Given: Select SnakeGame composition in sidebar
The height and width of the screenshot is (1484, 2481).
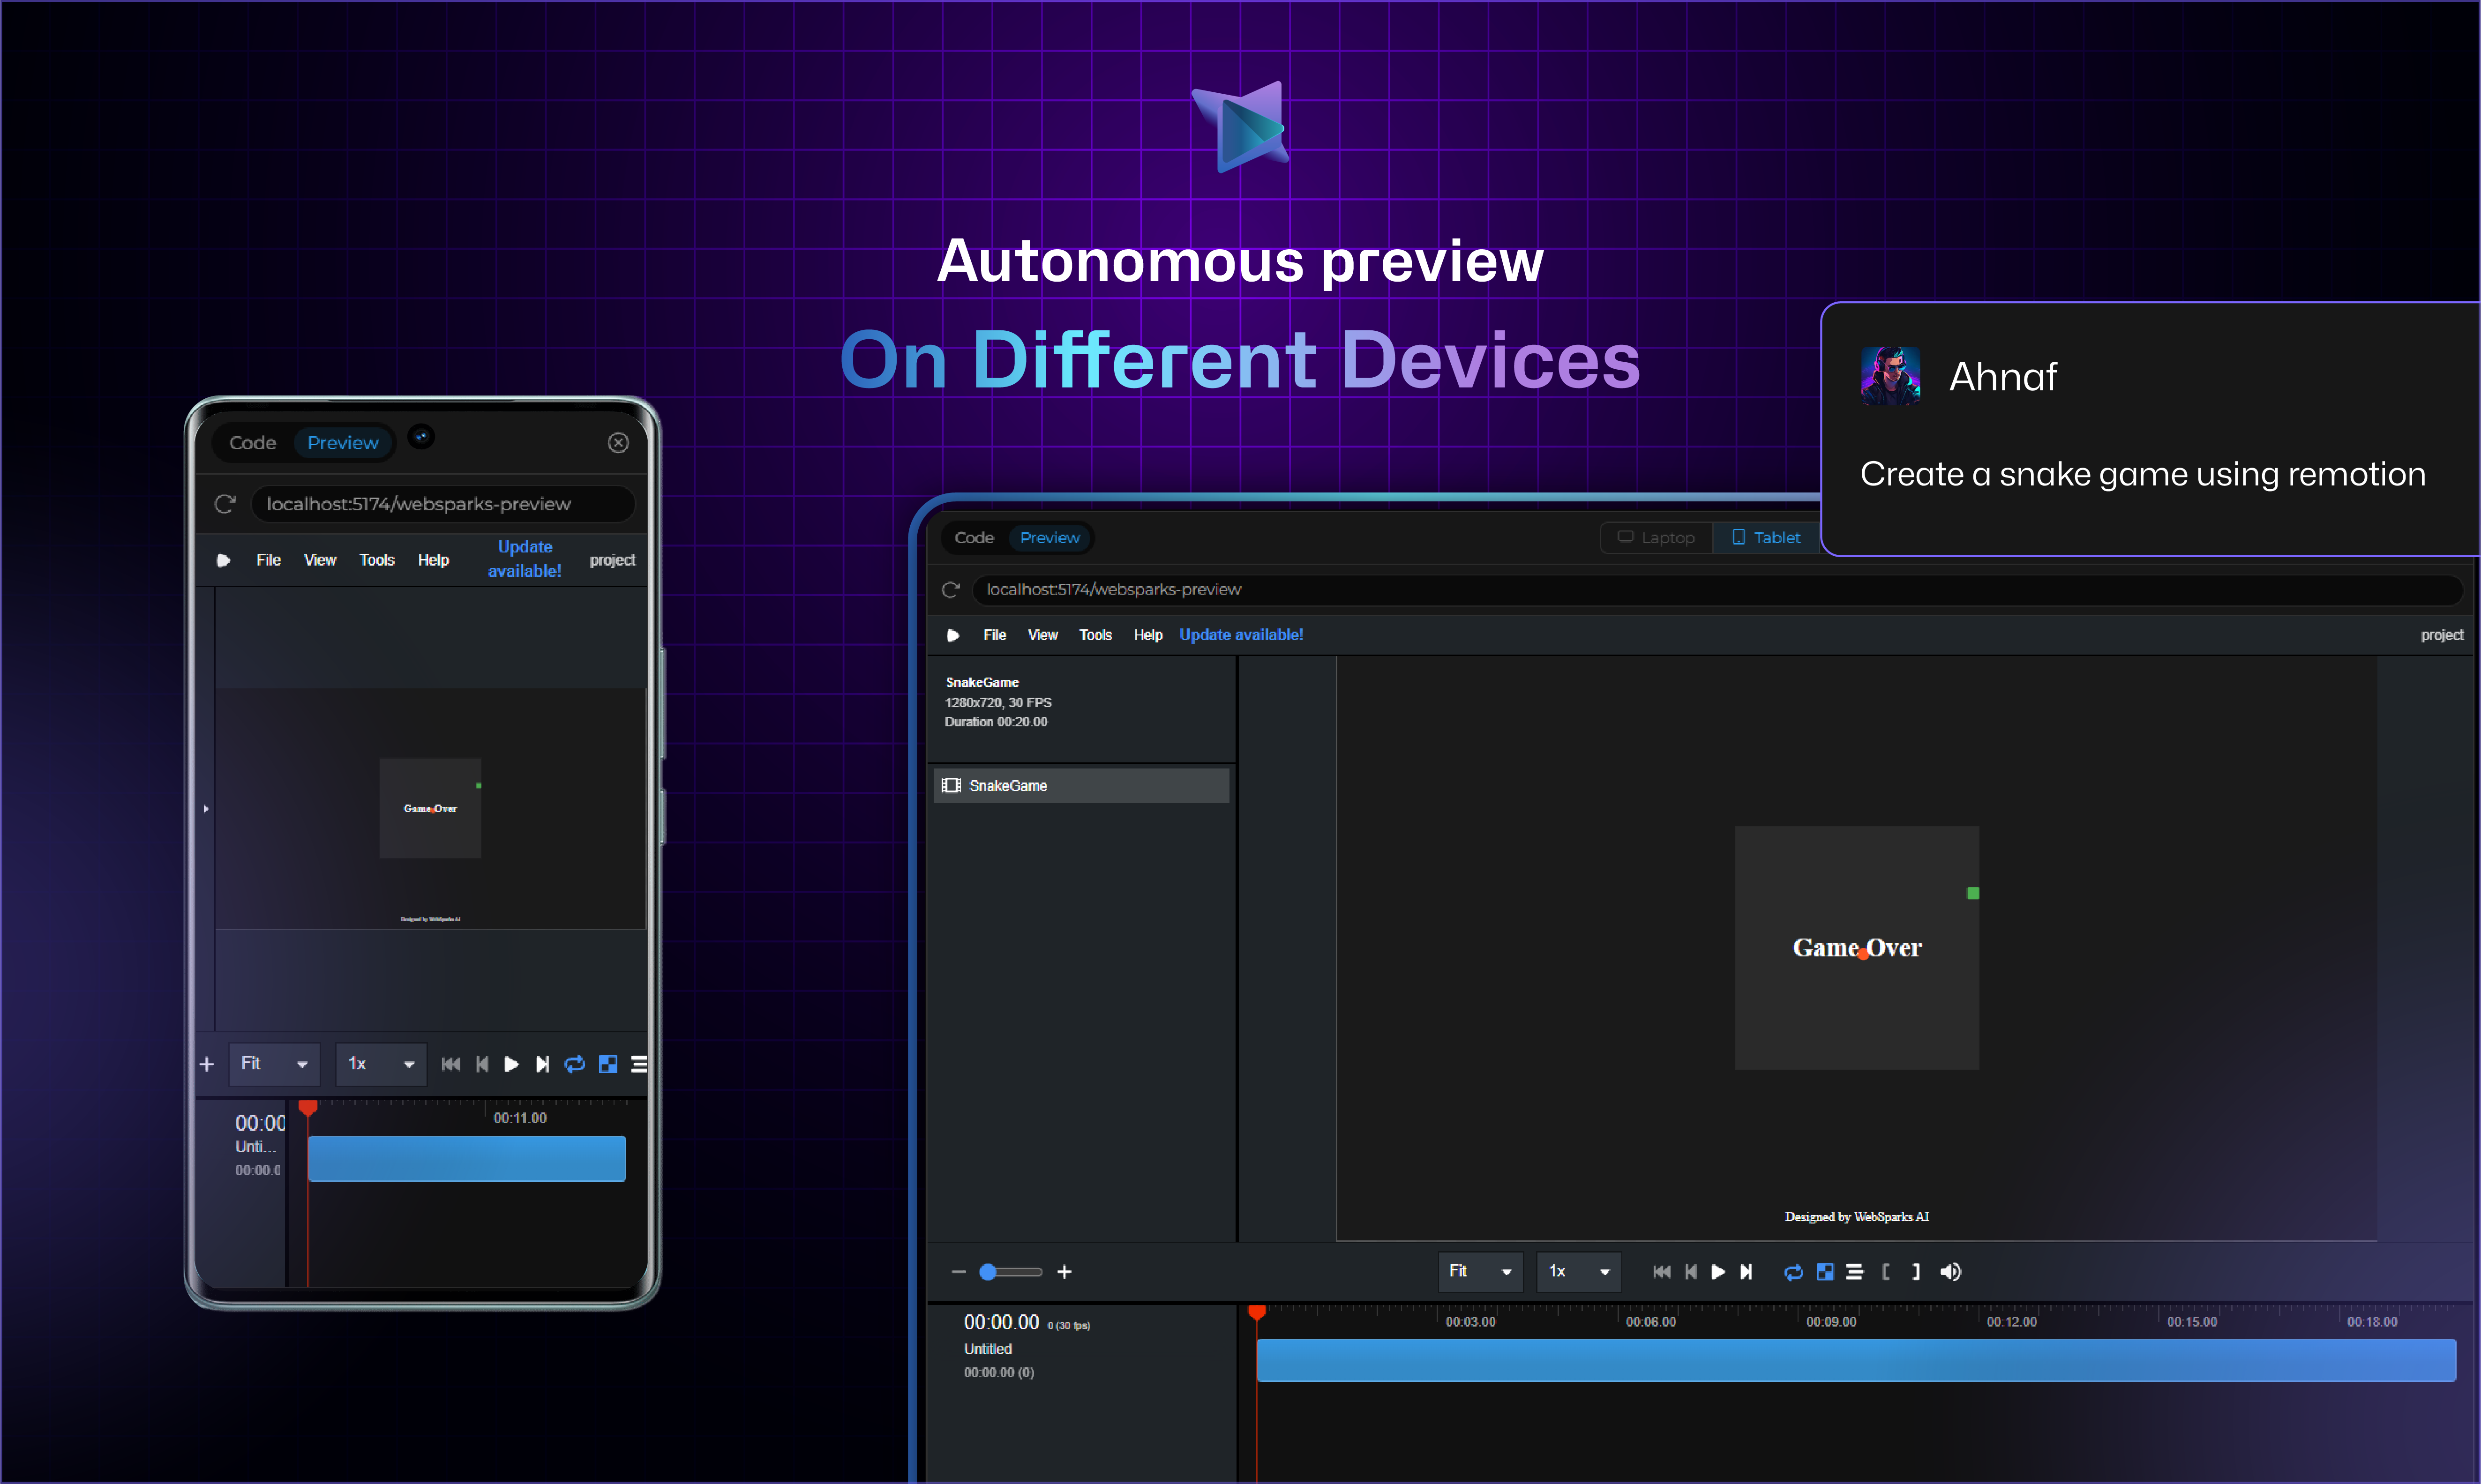Looking at the screenshot, I should 1081,786.
